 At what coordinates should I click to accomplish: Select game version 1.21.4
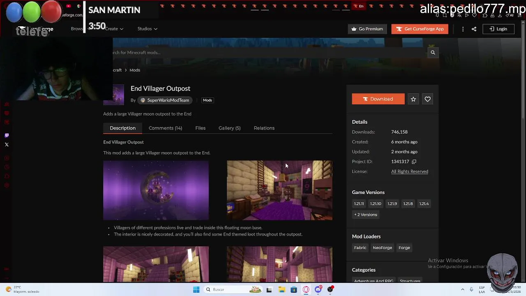(x=424, y=203)
